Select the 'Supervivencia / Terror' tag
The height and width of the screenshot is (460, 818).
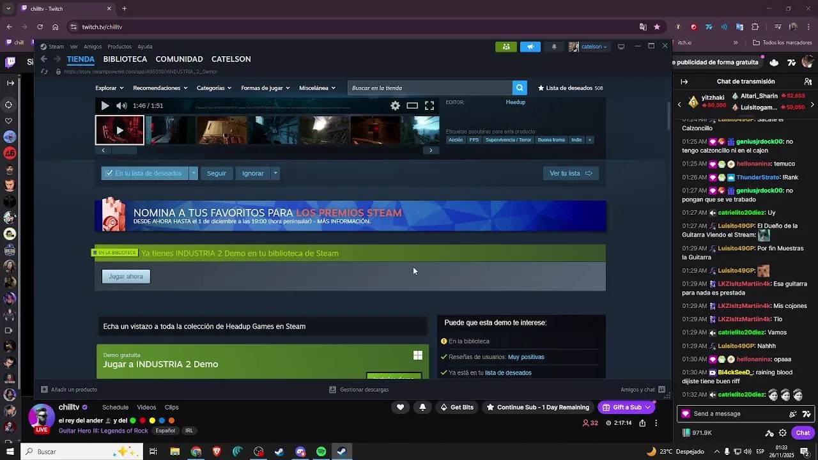tap(508, 140)
